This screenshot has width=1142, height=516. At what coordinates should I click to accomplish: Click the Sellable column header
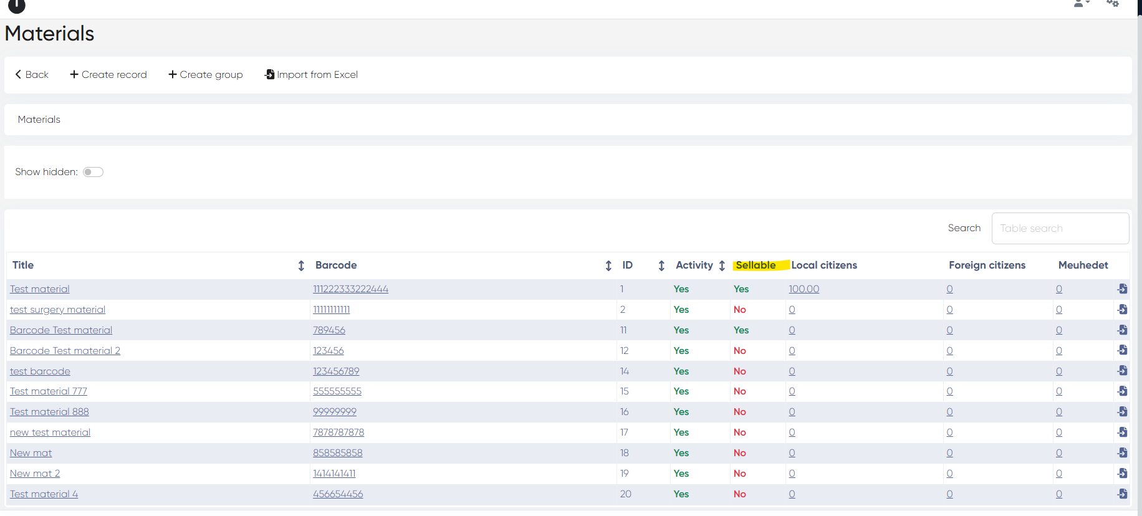click(756, 265)
